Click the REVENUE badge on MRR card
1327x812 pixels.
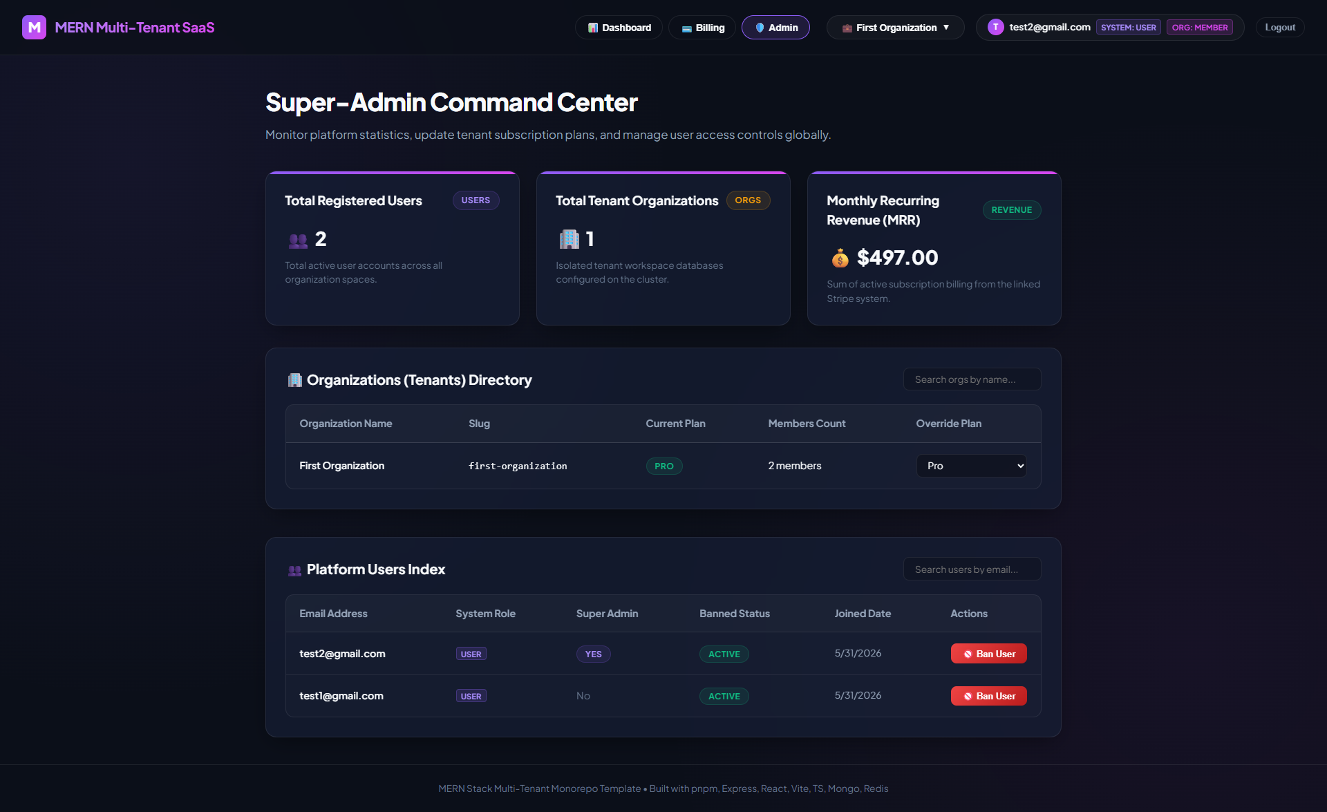click(1012, 210)
